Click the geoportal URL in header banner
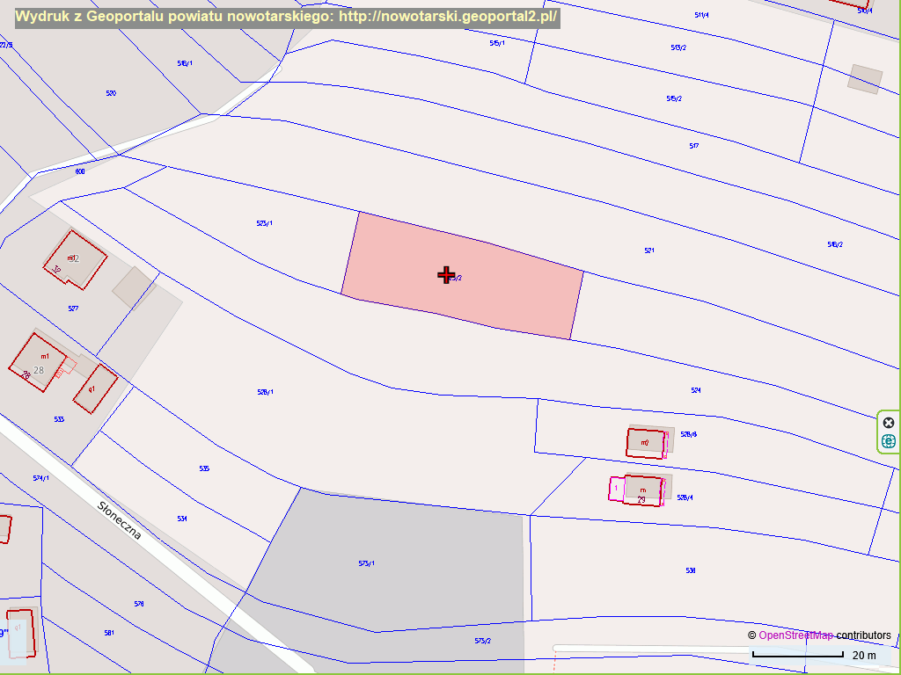Screen dimensions: 901x675 click(x=448, y=17)
